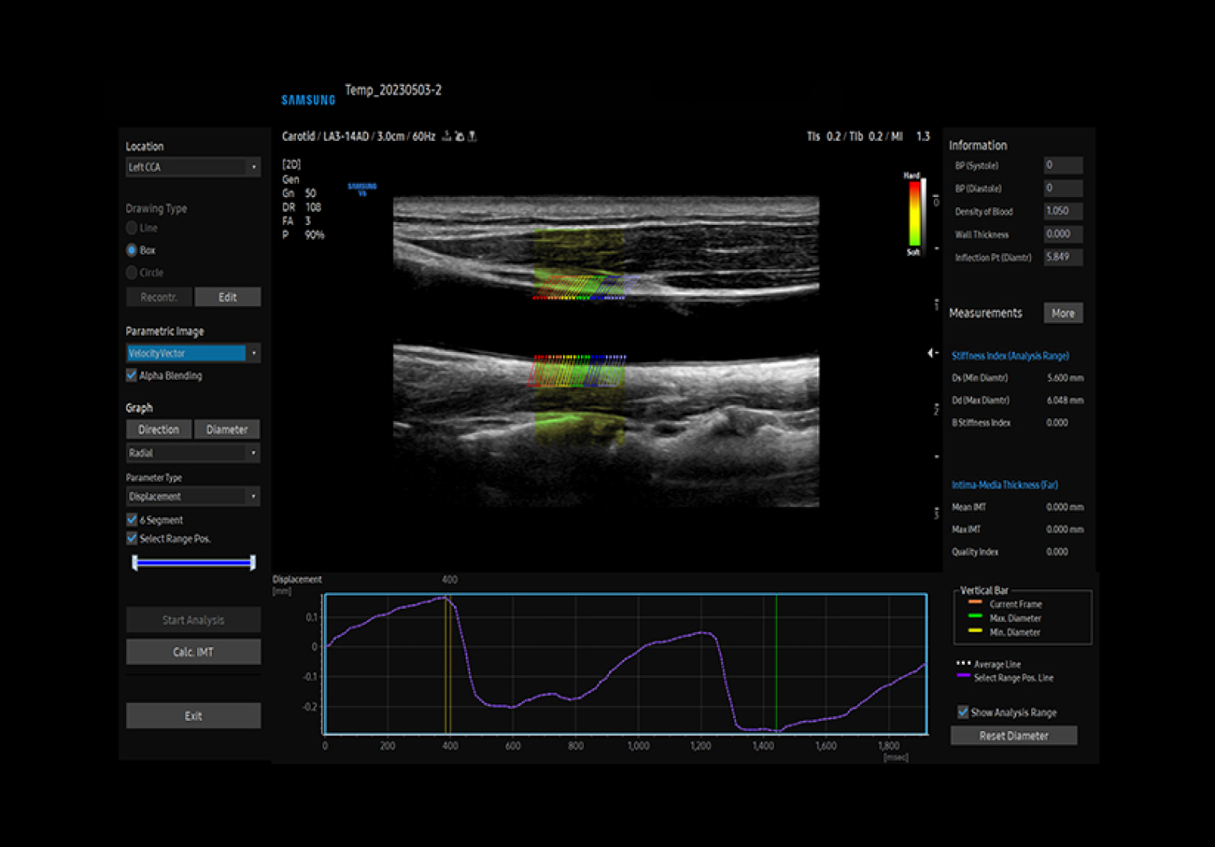Expand the Parametric Image VelocityVector dropdown
Viewport: 1215px width, 847px height.
click(192, 353)
